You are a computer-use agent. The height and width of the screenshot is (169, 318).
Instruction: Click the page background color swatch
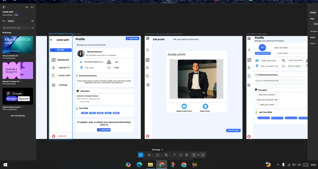312,24
